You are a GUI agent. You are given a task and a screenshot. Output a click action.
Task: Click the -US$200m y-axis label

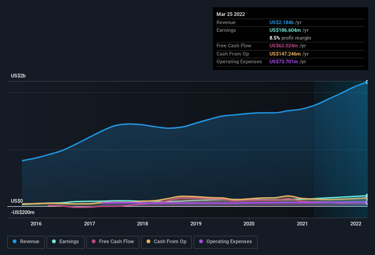tap(23, 212)
